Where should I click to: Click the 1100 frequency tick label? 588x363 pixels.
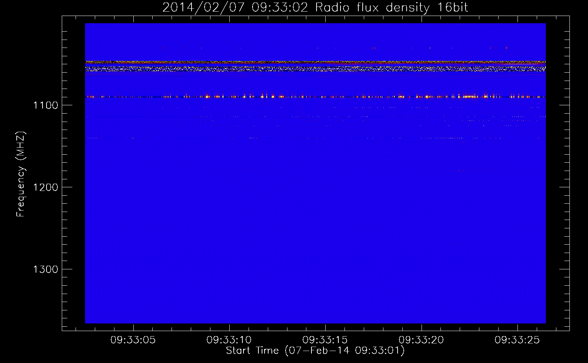point(45,105)
